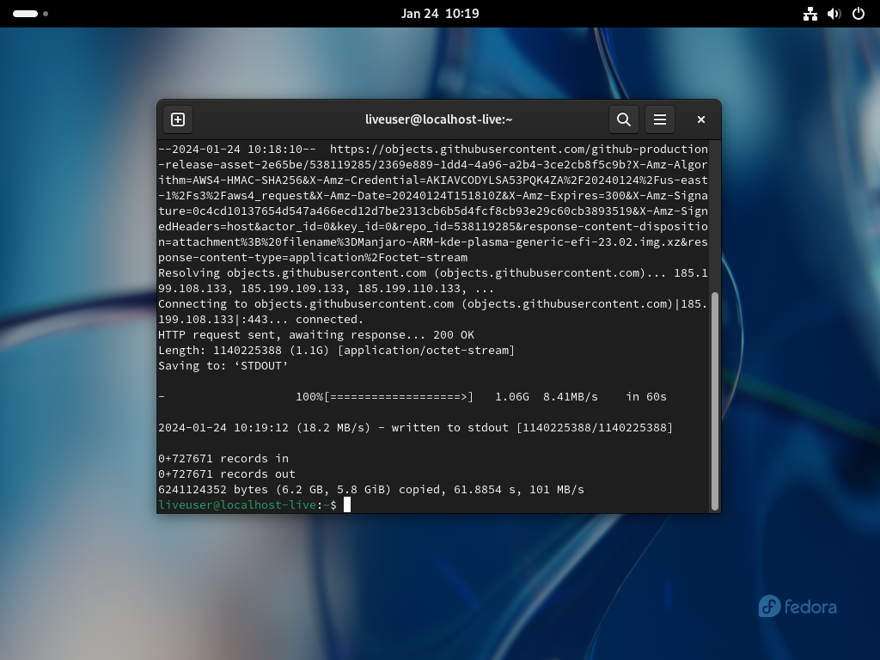The height and width of the screenshot is (660, 880).
Task: Open the terminal hamburger menu
Action: [659, 119]
